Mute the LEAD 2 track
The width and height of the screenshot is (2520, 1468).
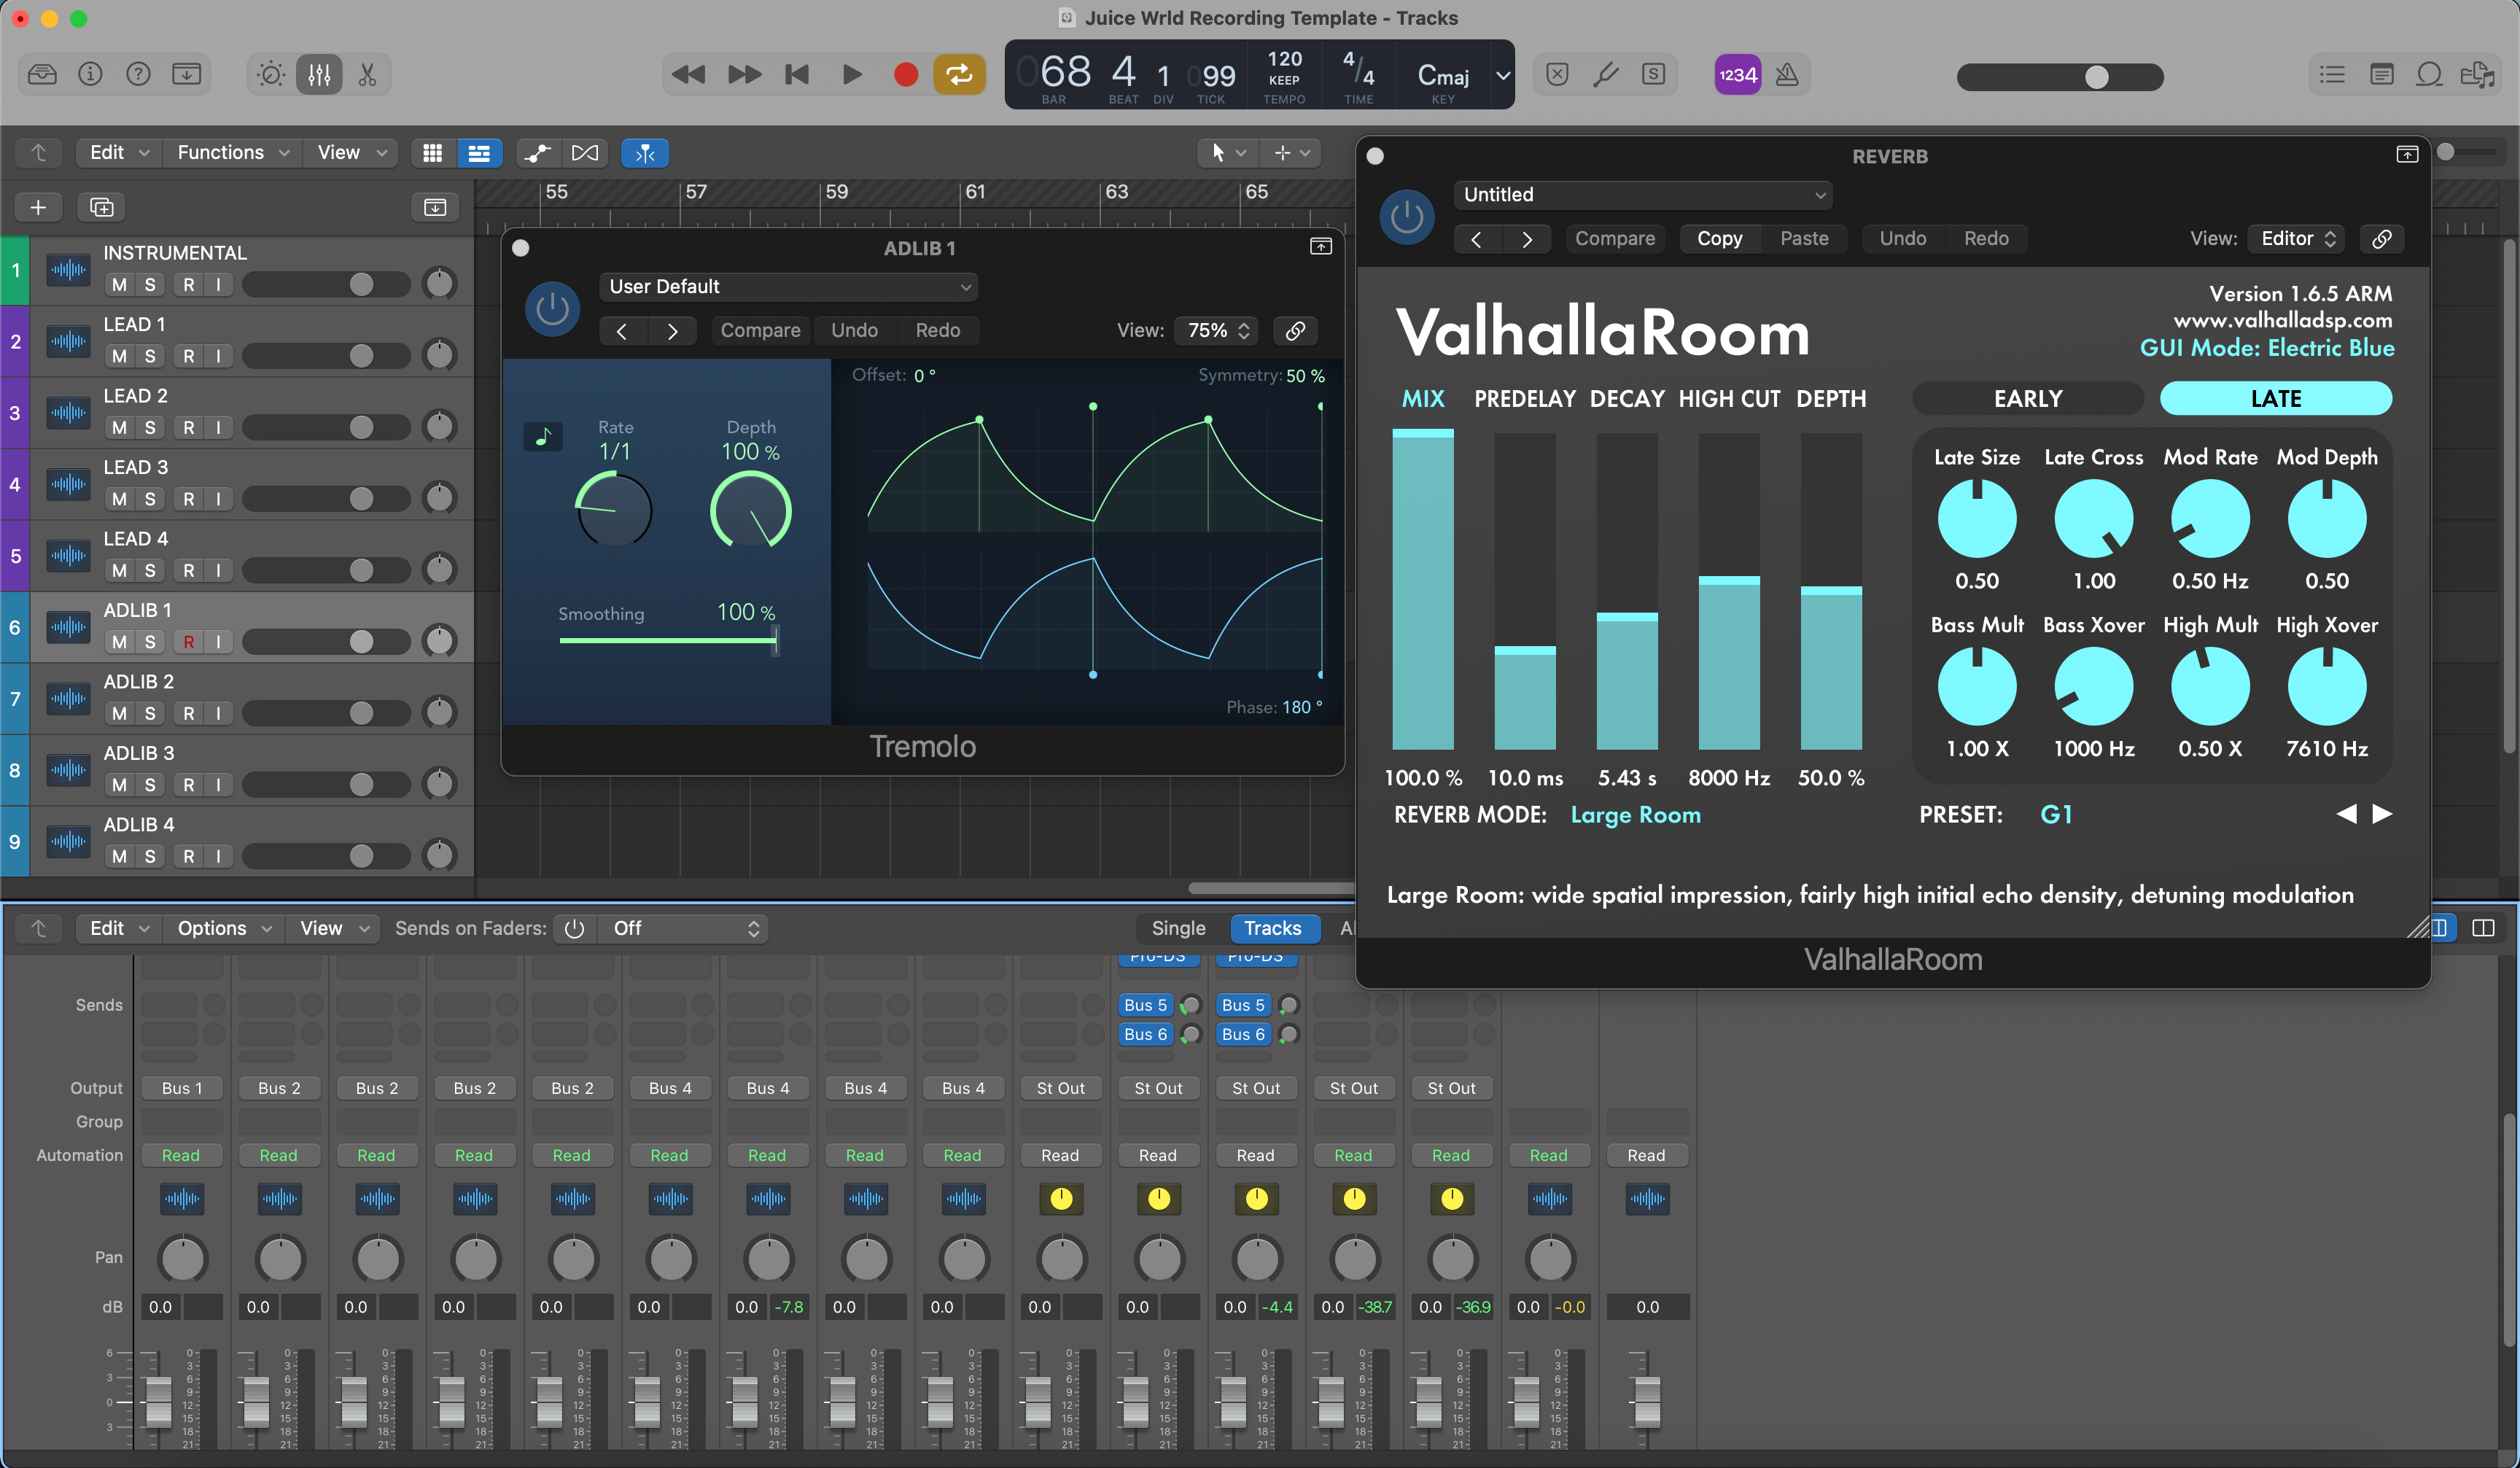click(119, 428)
